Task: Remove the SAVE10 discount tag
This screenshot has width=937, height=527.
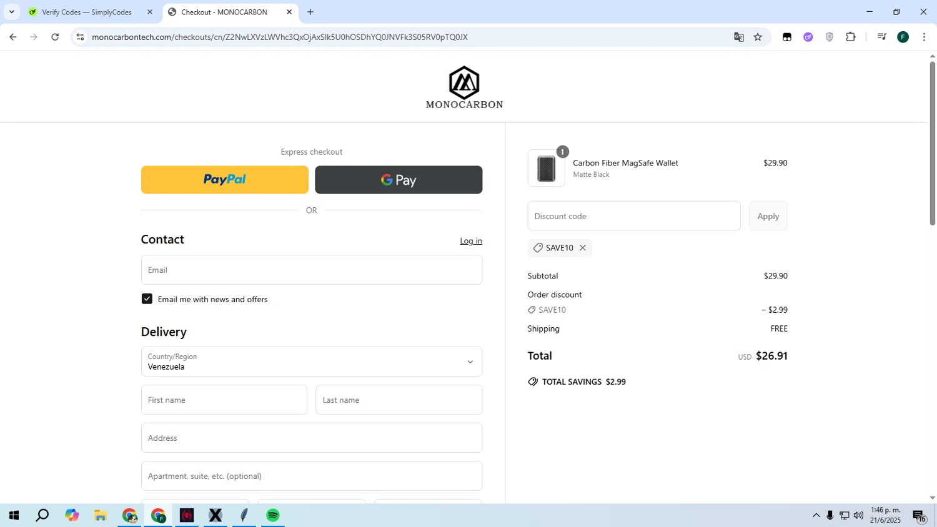Action: click(583, 248)
